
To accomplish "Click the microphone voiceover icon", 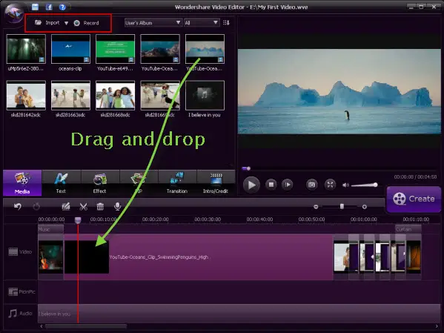I will [x=118, y=207].
